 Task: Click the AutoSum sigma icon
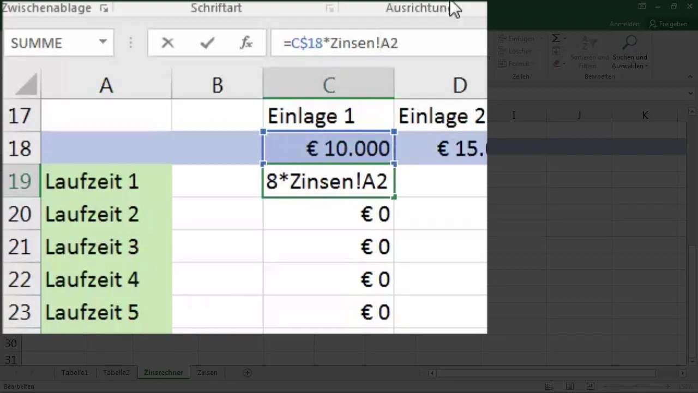click(x=556, y=38)
